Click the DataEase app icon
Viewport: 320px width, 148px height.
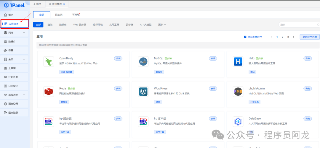238,121
